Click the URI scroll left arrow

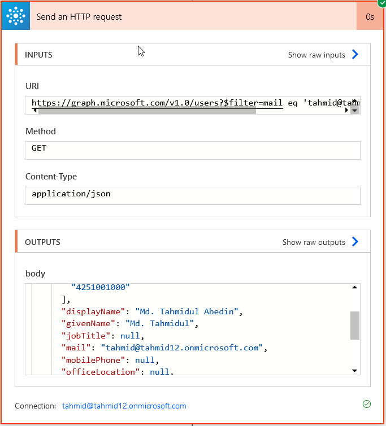[35, 110]
